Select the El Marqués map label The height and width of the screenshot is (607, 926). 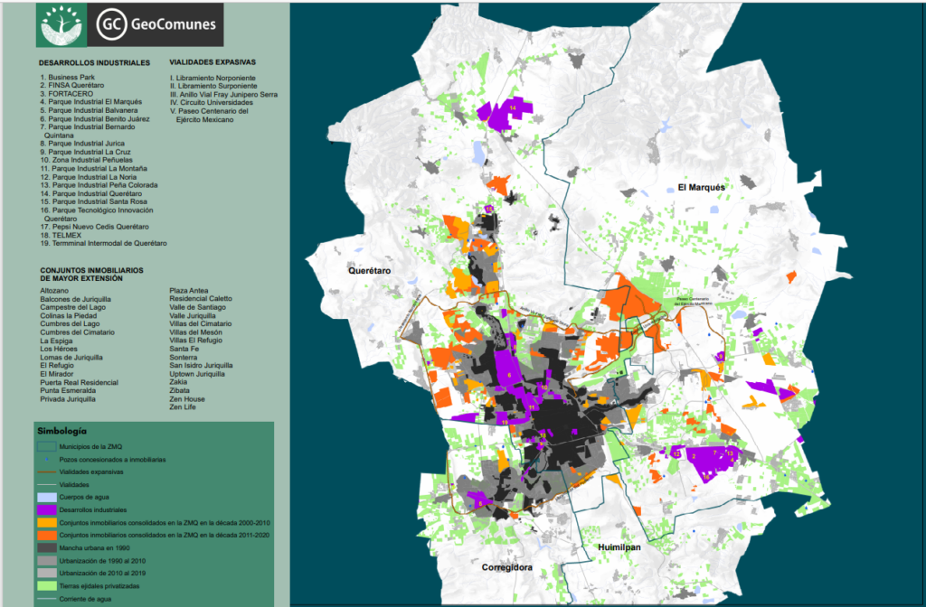(701, 188)
